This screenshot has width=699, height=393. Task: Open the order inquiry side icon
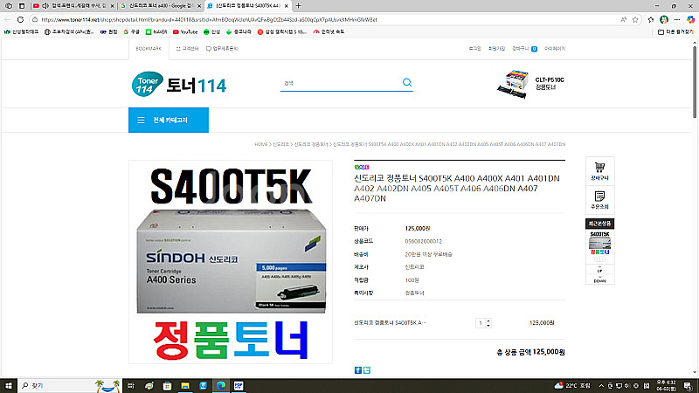click(x=599, y=200)
